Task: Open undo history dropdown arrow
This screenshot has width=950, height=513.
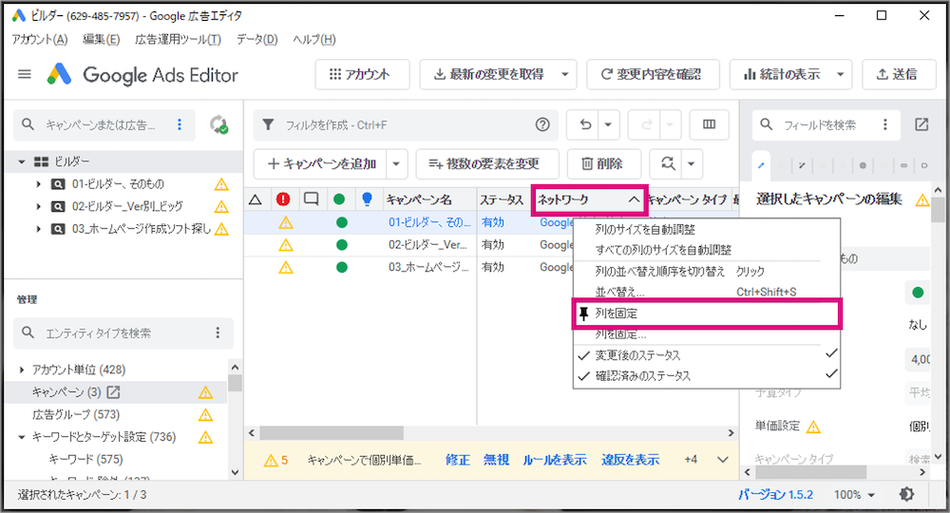Action: [608, 124]
